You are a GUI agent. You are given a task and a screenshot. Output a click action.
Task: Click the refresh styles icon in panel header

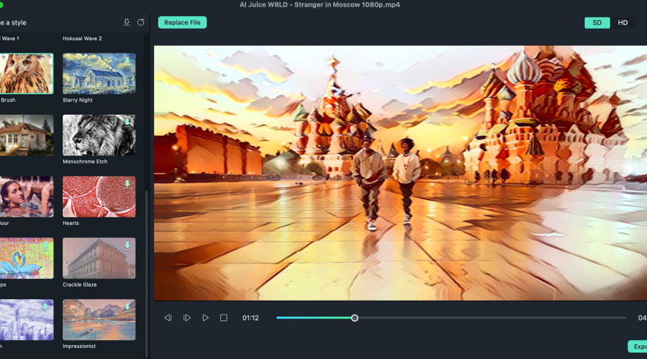tap(141, 22)
